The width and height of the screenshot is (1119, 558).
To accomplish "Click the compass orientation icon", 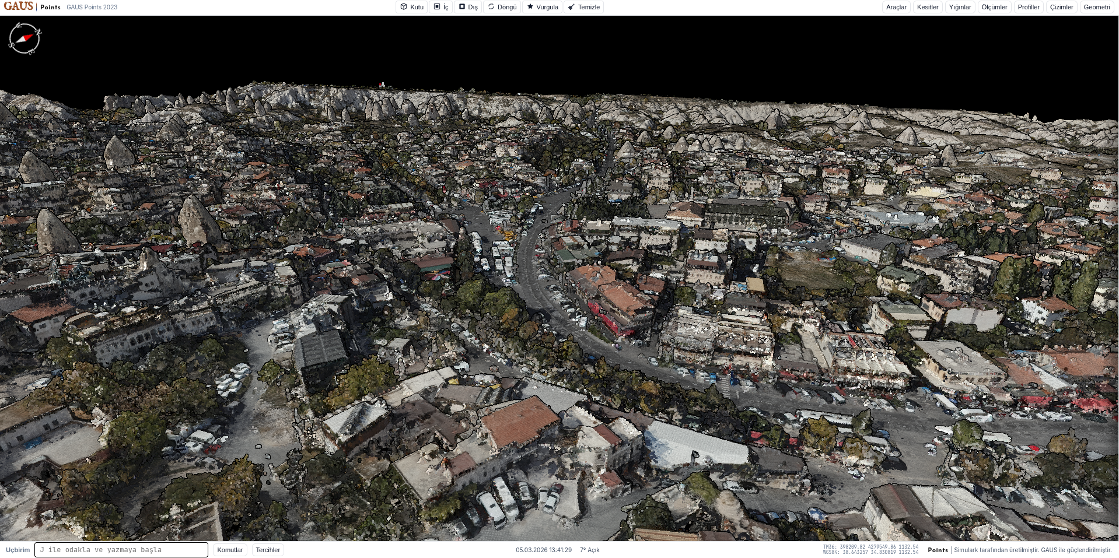I will [x=25, y=38].
